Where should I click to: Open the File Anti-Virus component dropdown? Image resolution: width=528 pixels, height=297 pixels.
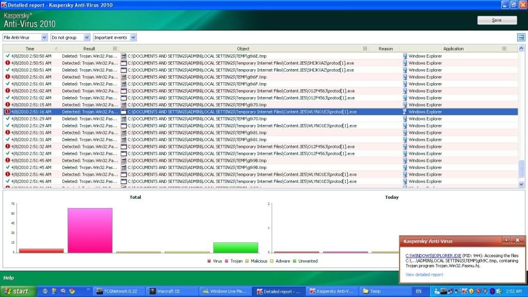tap(44, 38)
